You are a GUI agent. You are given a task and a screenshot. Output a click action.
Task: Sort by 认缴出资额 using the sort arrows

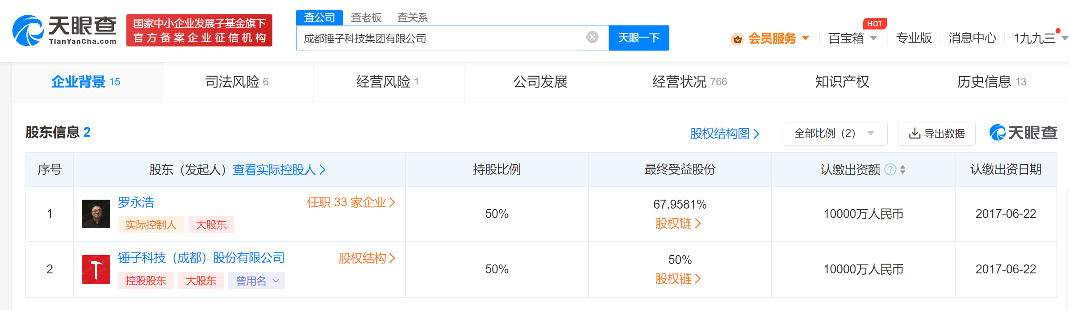coord(903,170)
